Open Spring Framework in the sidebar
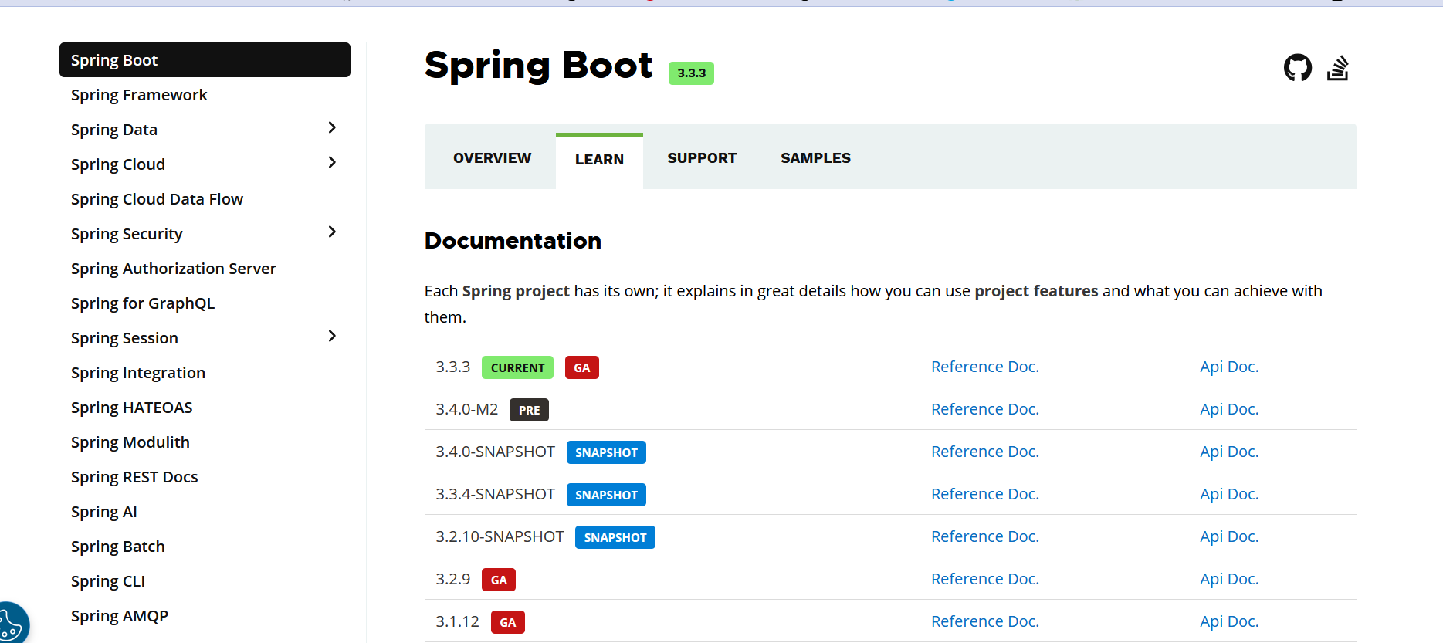 coord(139,95)
